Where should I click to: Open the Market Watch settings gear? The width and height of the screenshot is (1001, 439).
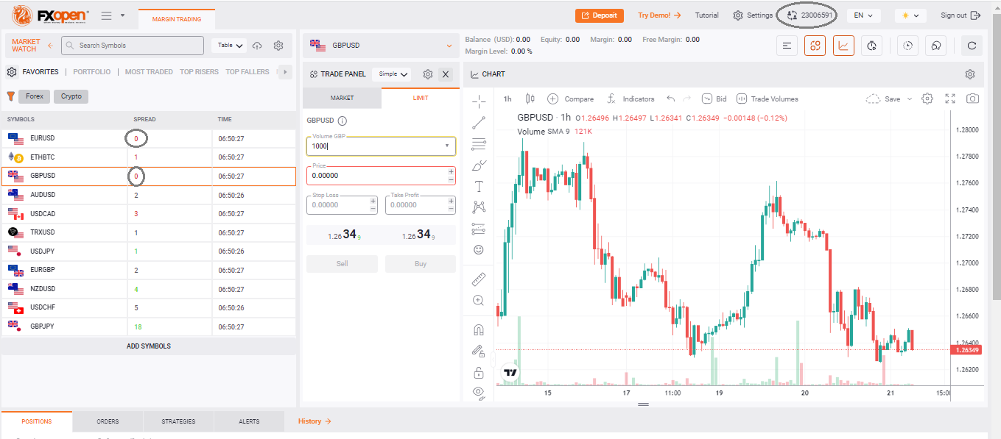click(278, 46)
